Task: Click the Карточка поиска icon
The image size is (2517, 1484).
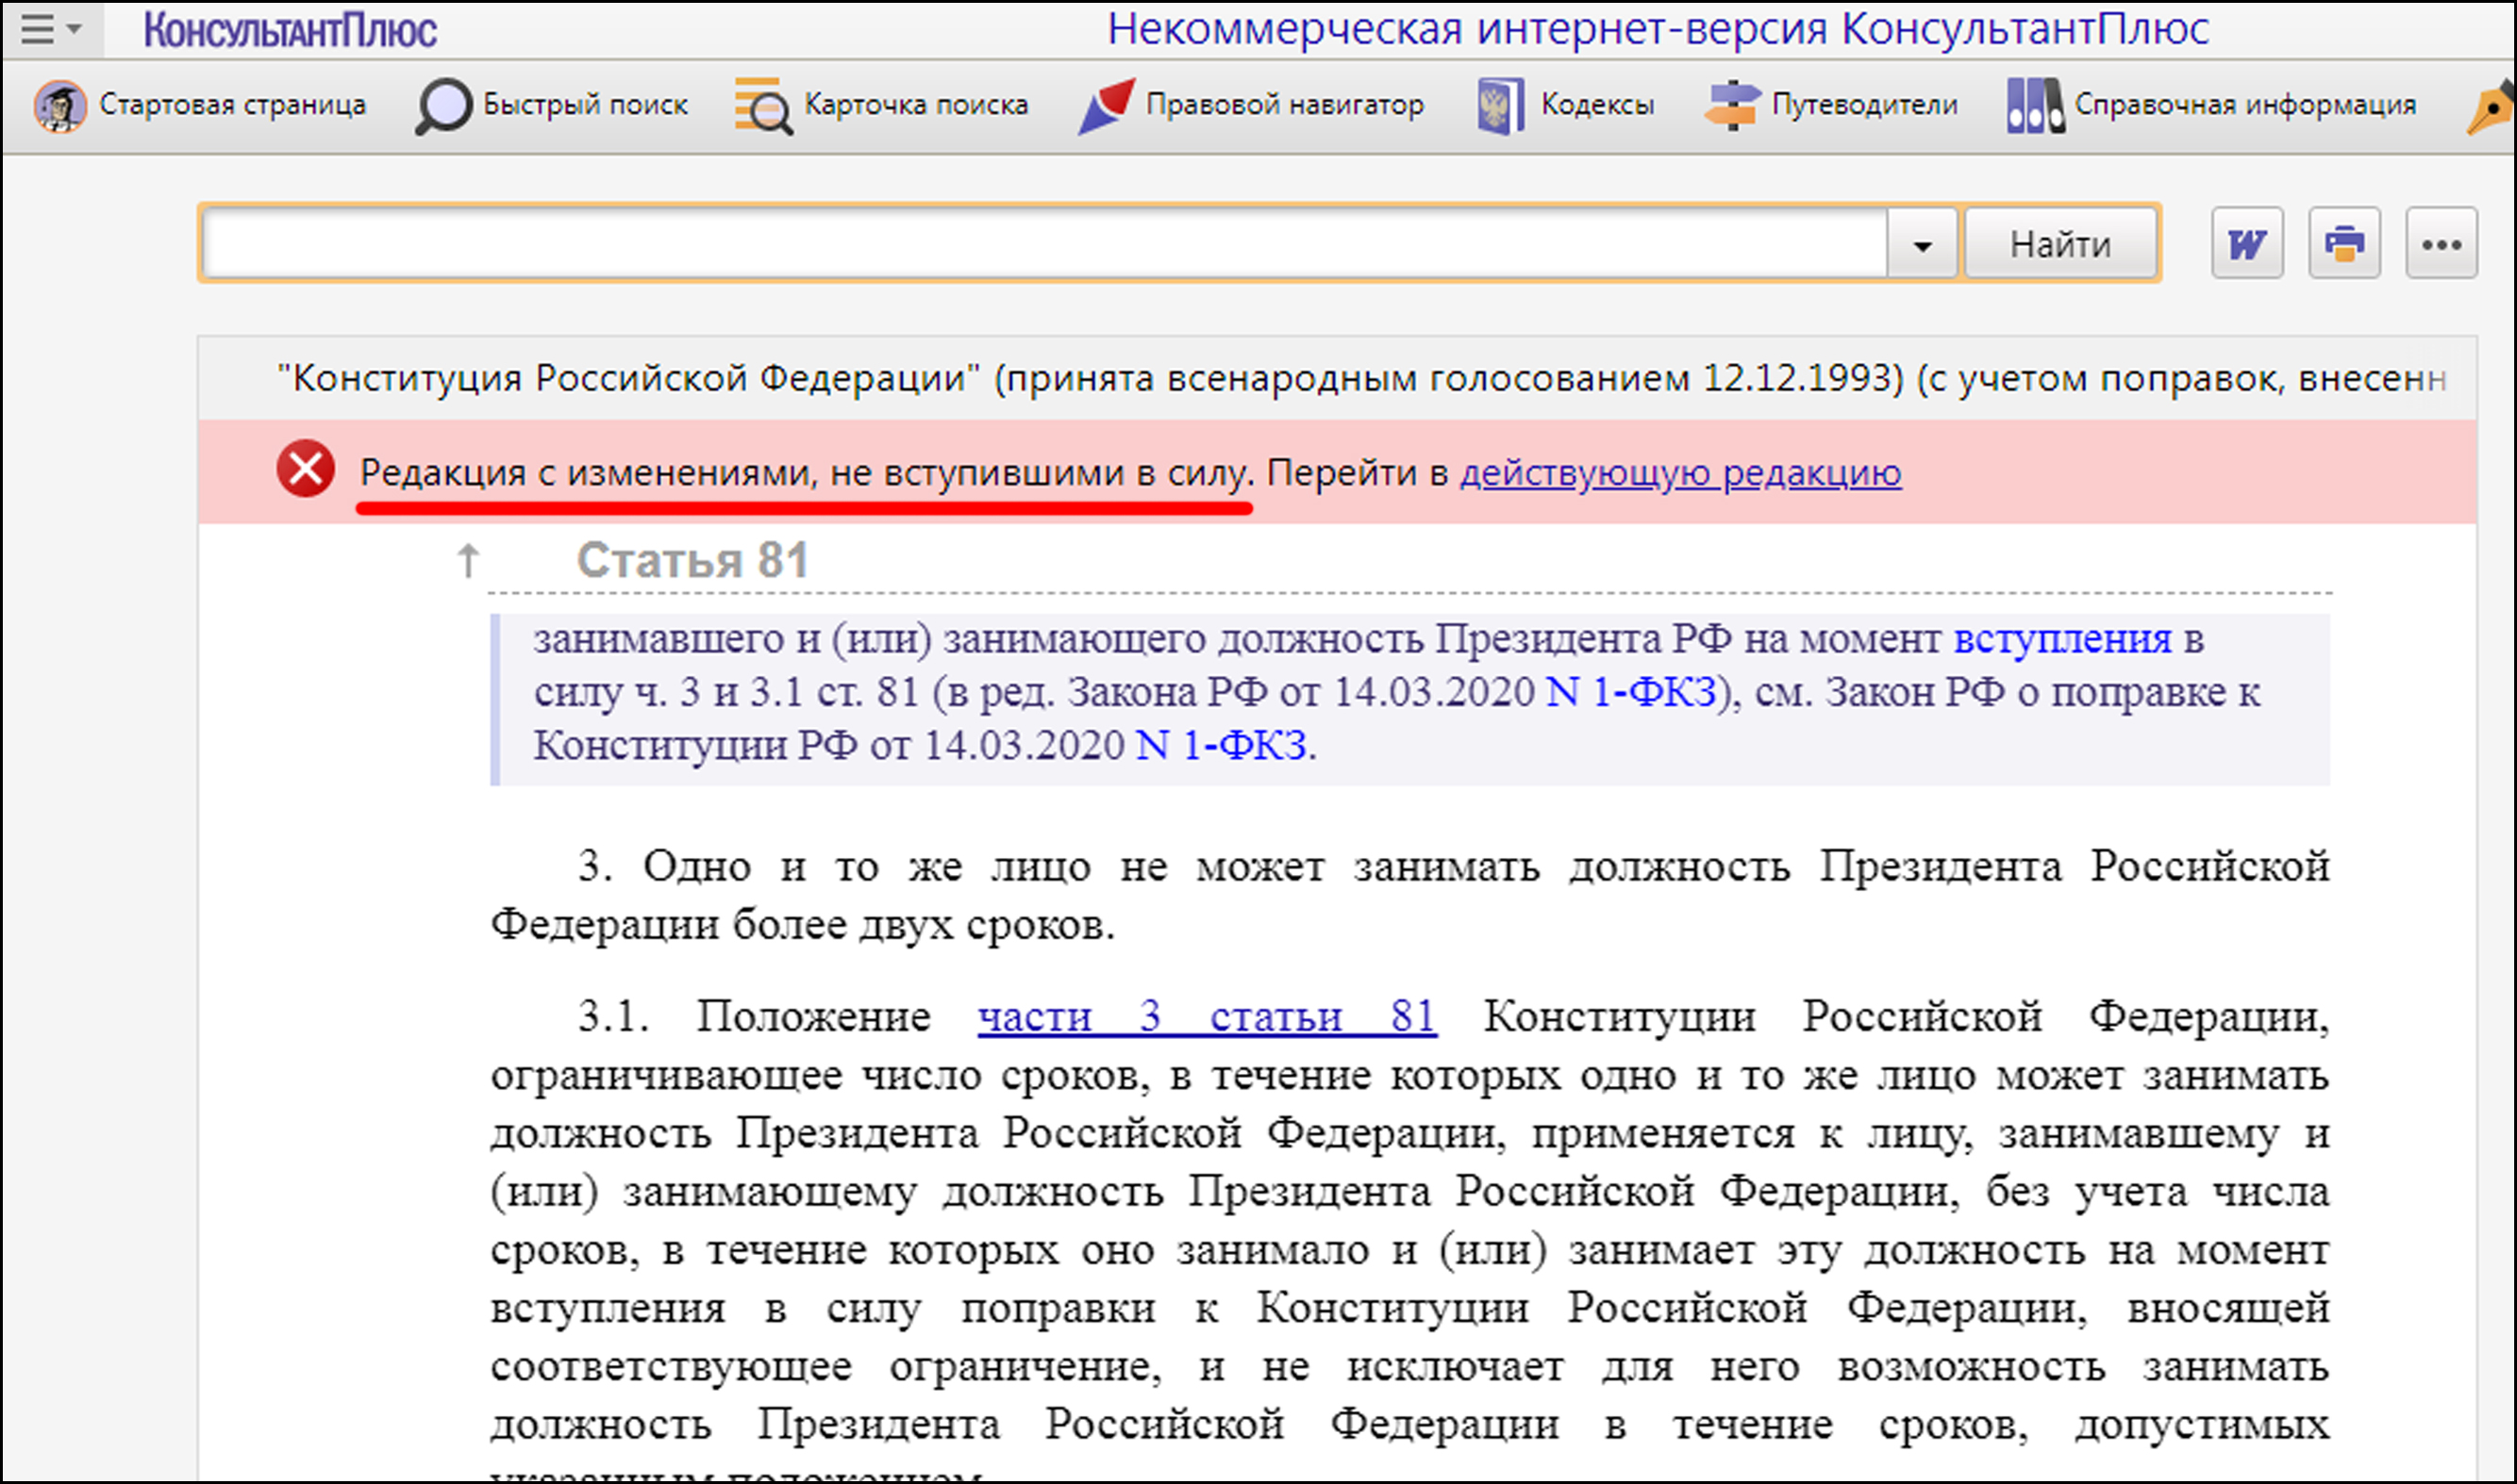Action: (763, 105)
